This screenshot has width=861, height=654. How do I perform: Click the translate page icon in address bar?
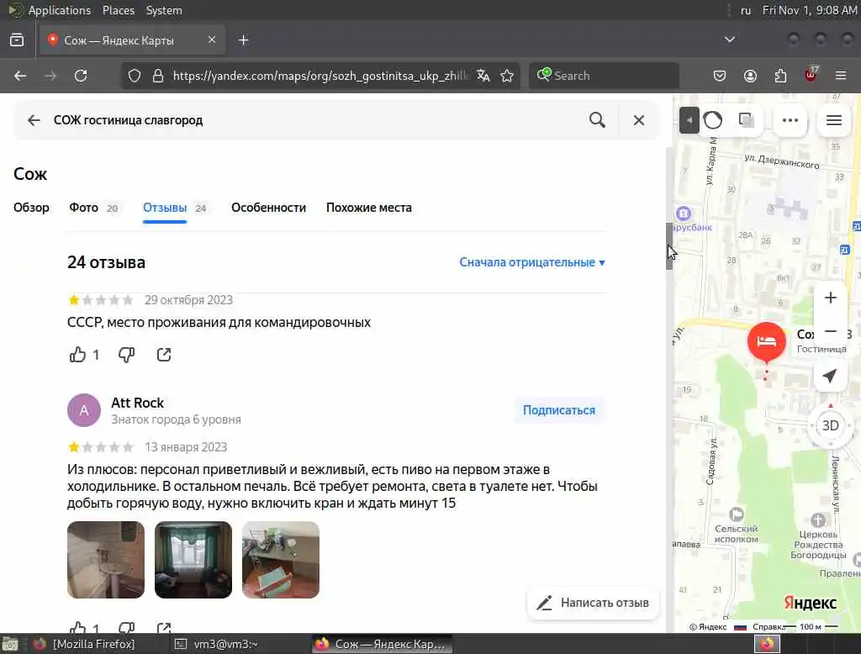pyautogui.click(x=483, y=76)
